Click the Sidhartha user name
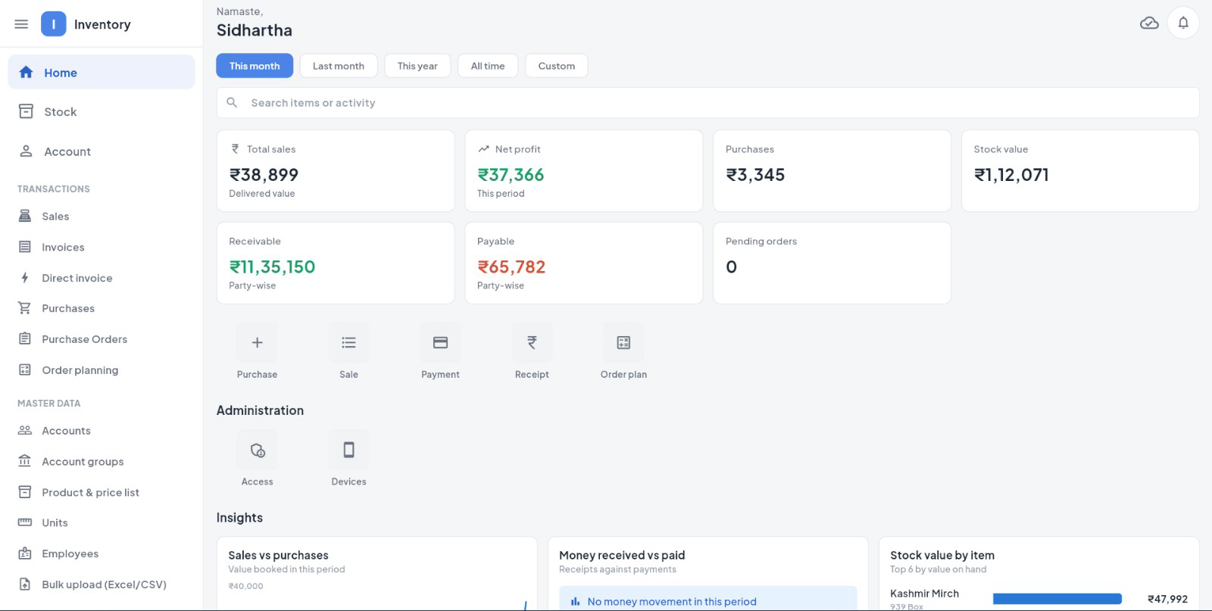This screenshot has width=1212, height=611. [x=255, y=30]
